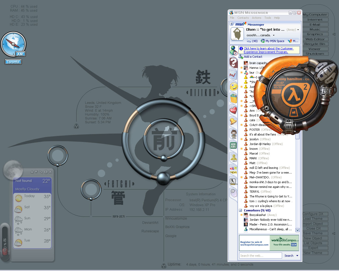The width and height of the screenshot is (339, 271).
Task: Open the SEXY heart sidebar tab
Action: [233, 110]
